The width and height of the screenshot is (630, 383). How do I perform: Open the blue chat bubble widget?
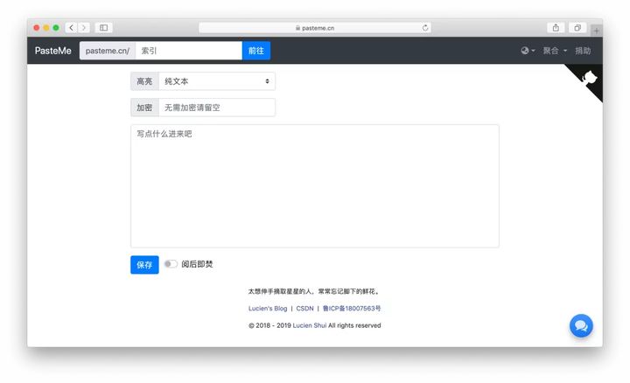click(581, 325)
